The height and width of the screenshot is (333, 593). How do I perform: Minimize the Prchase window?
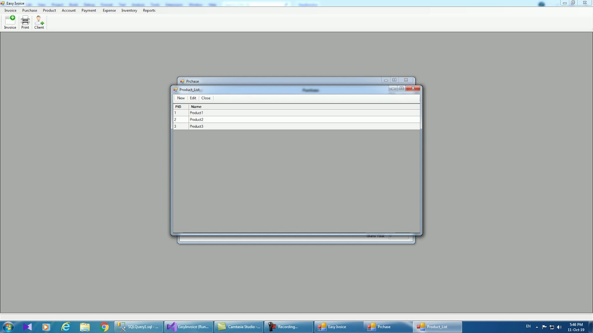click(x=385, y=80)
